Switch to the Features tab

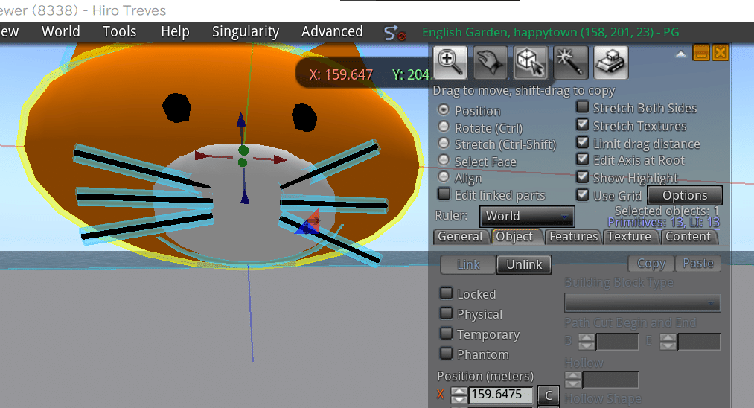click(x=573, y=237)
